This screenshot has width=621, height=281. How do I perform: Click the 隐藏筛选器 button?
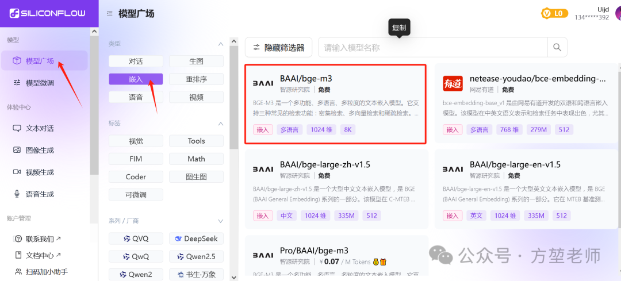pyautogui.click(x=278, y=48)
